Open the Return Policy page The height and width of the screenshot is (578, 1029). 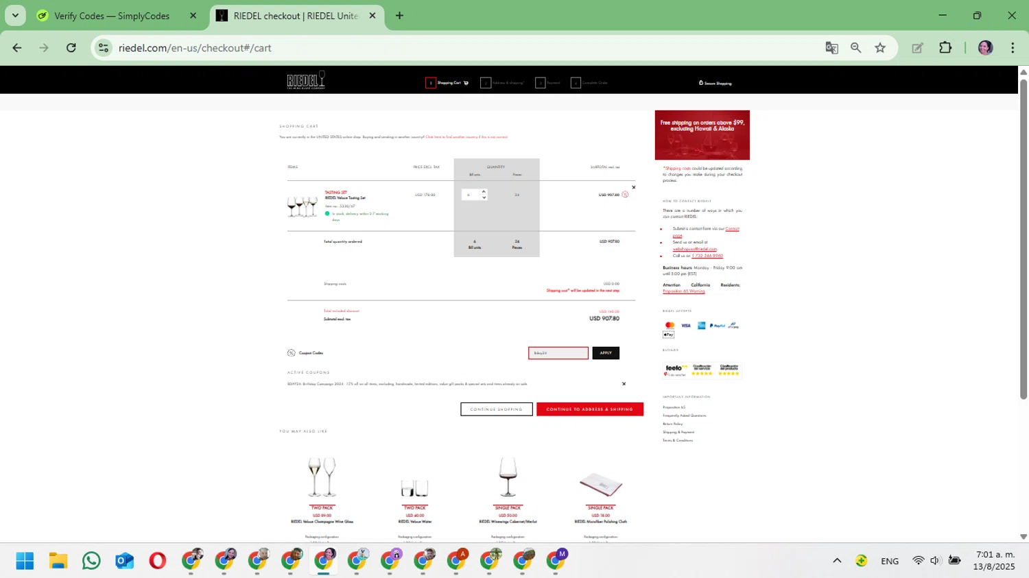[673, 424]
